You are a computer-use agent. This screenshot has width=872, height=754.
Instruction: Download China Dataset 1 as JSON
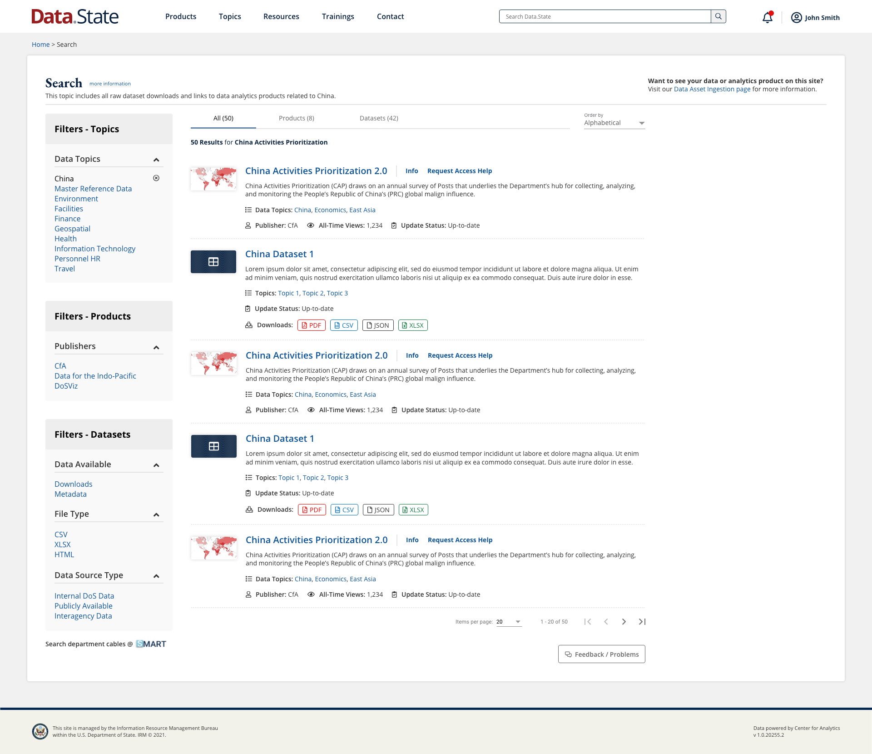378,325
